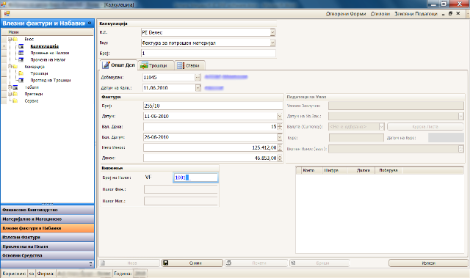
Task: Click the order number field with 1001
Action: point(195,178)
